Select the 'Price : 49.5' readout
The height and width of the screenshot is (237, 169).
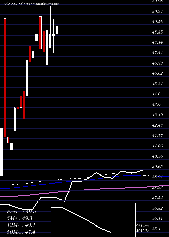pyautogui.click(x=21, y=212)
